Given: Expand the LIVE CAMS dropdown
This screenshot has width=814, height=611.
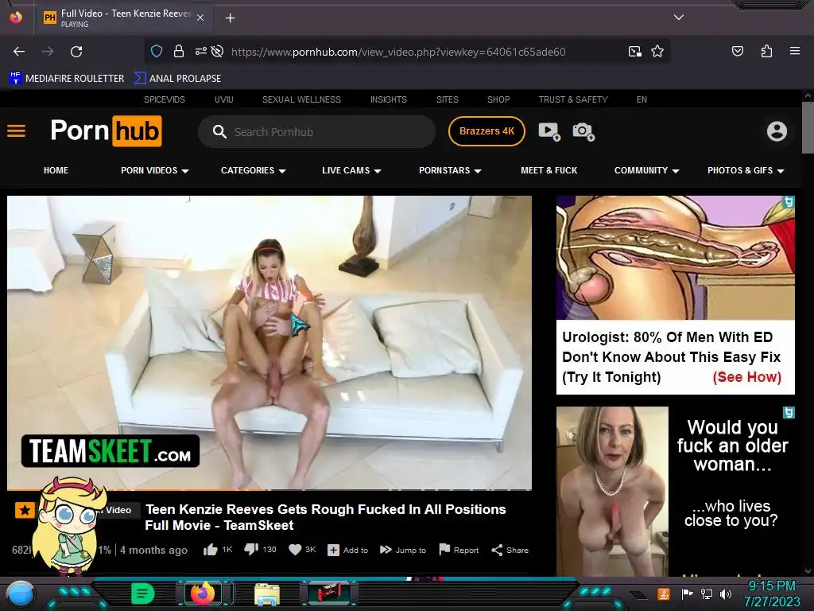Looking at the screenshot, I should (x=351, y=170).
